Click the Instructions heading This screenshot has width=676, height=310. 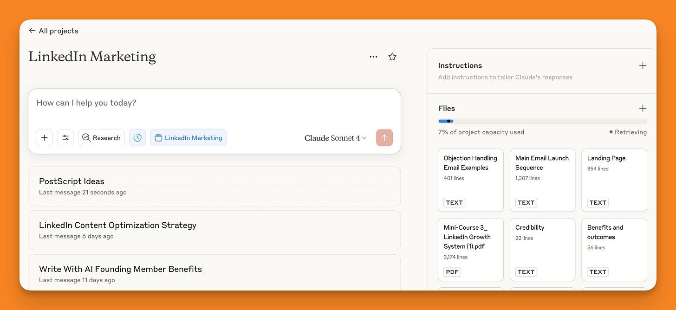[460, 65]
